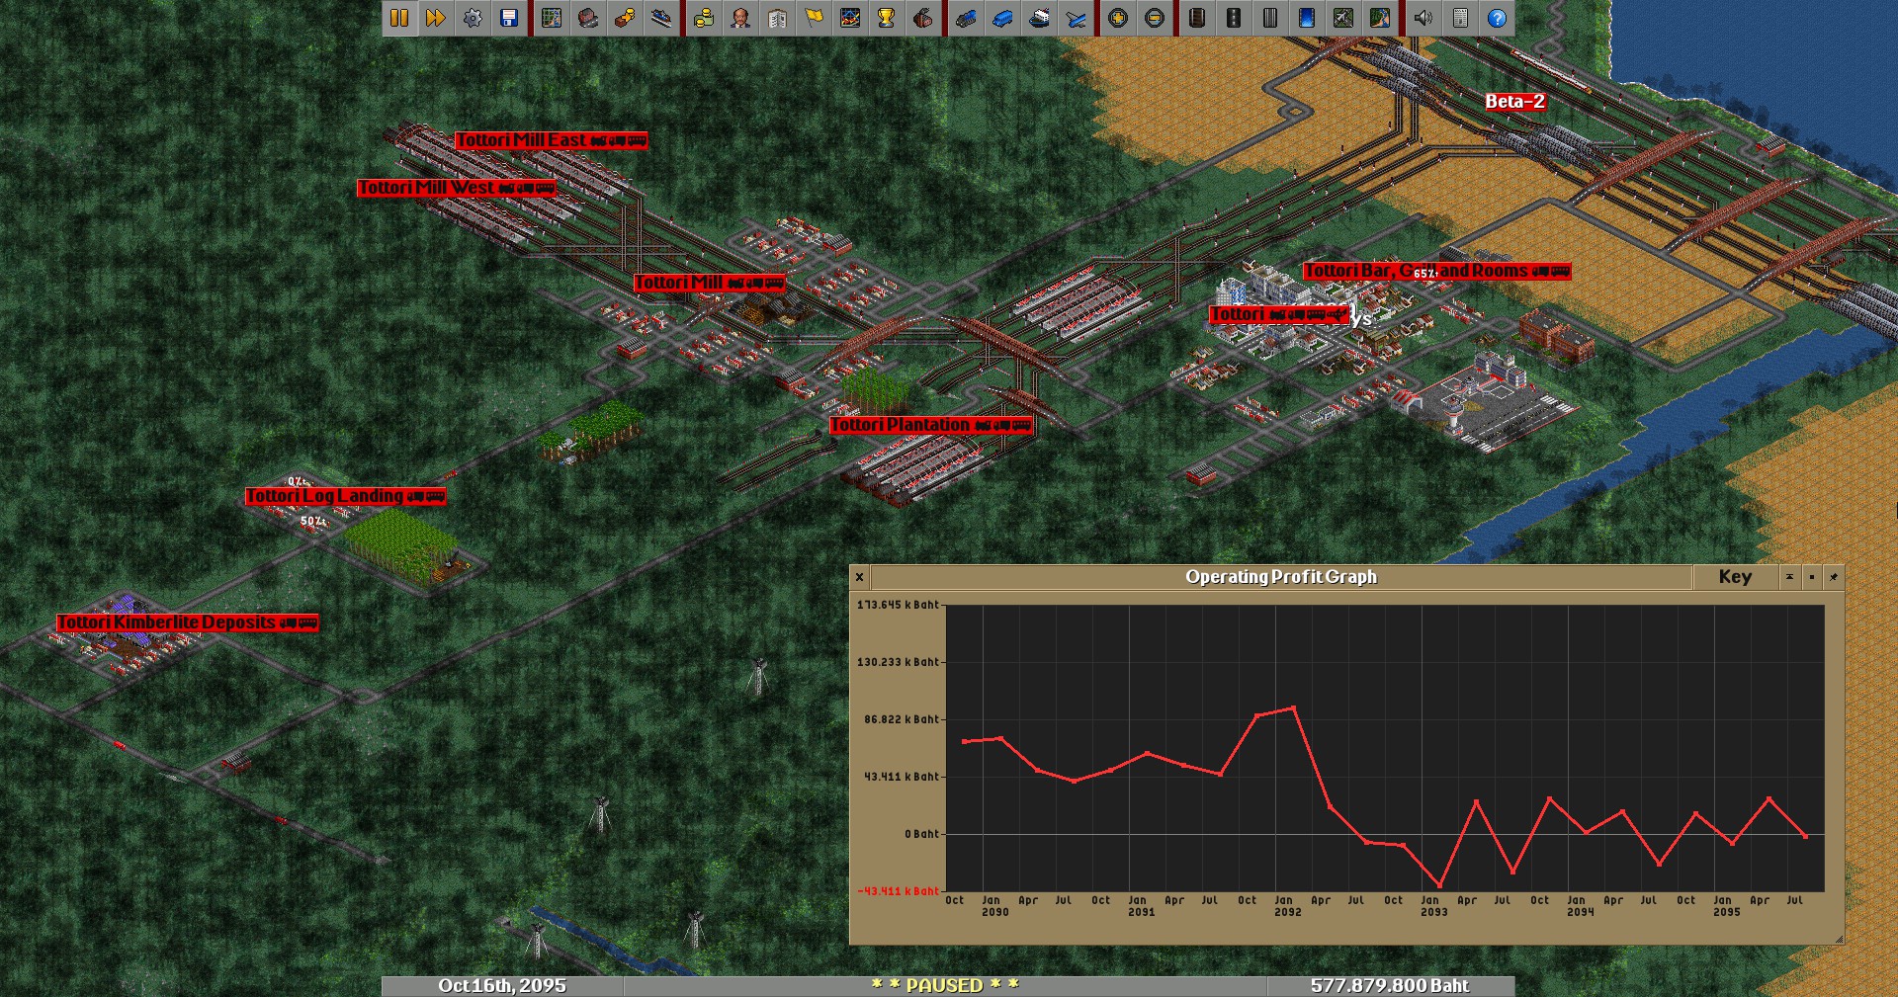Open the company finances coins icon
The image size is (1898, 997).
704,18
